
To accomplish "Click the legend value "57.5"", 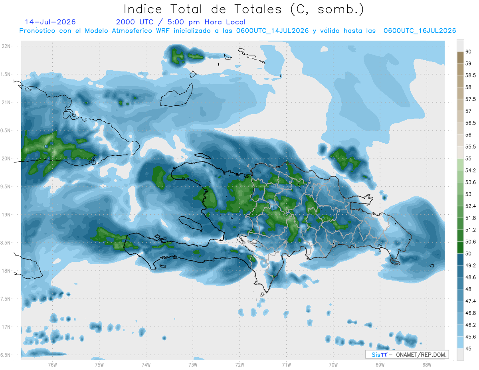I will tap(471, 99).
